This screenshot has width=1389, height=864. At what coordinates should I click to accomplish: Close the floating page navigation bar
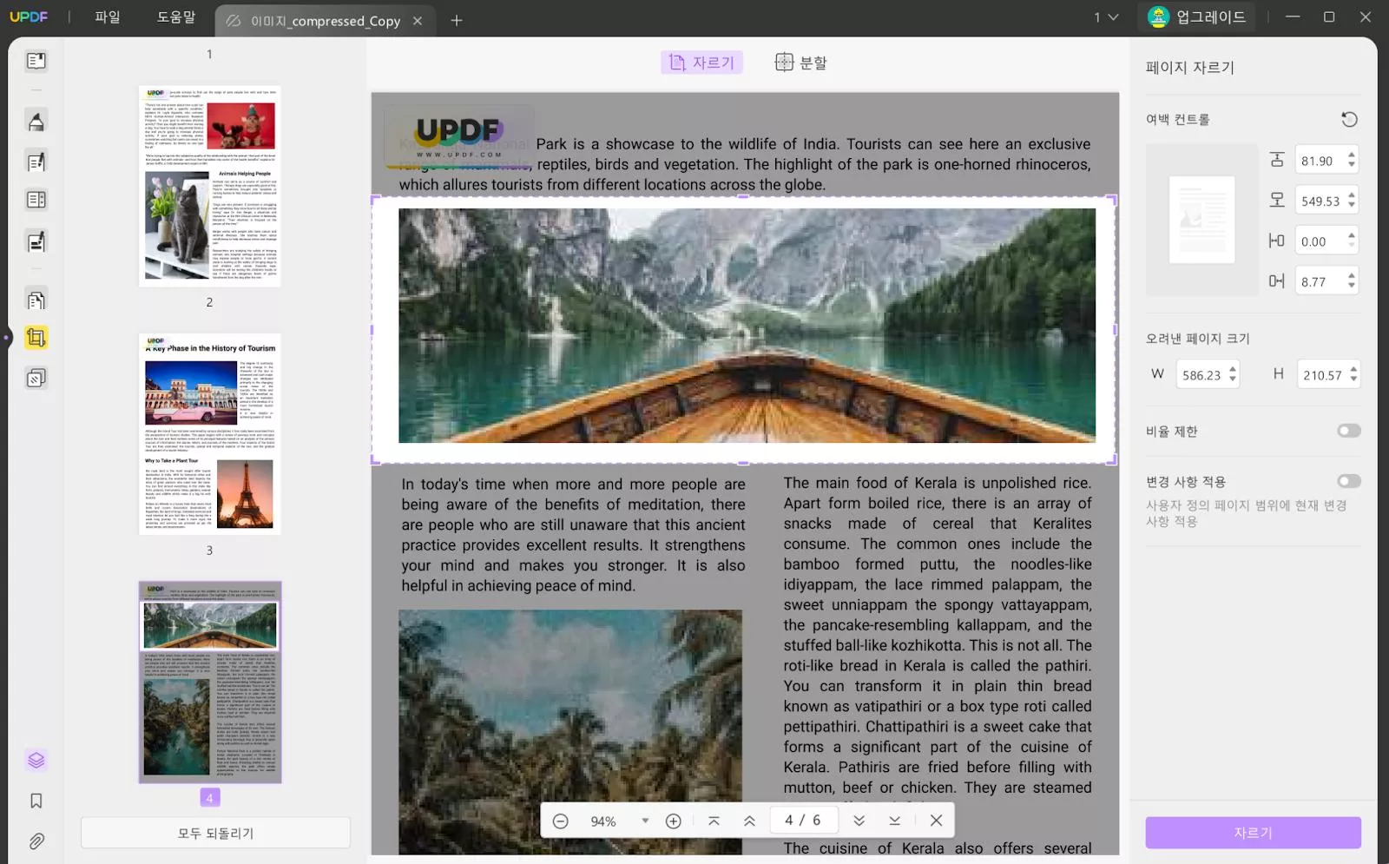pyautogui.click(x=936, y=821)
